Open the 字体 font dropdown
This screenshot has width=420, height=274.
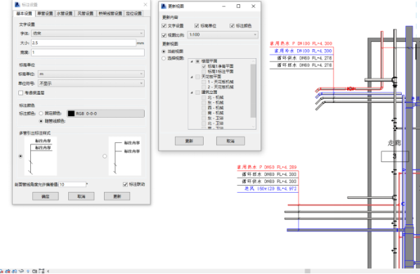[x=88, y=34]
